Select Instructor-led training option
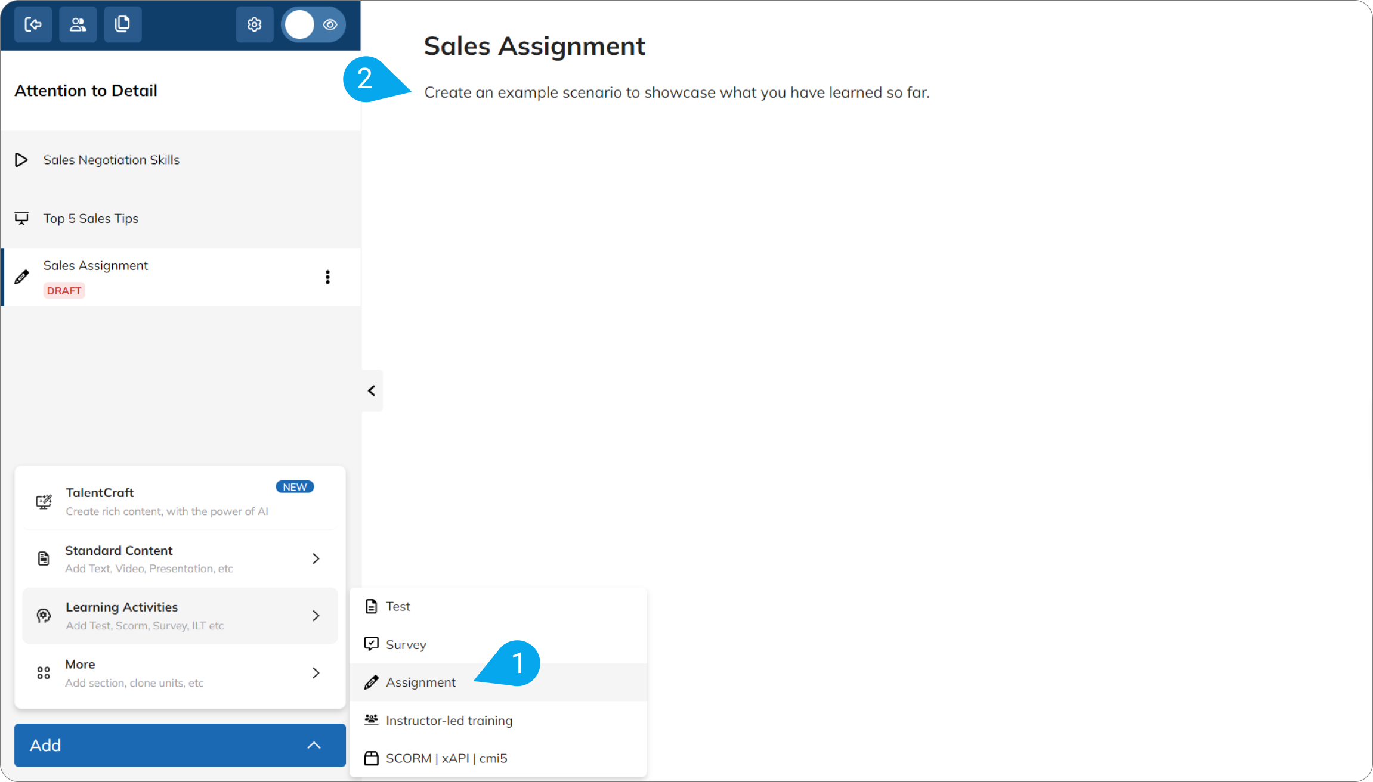1373x782 pixels. [x=498, y=721]
